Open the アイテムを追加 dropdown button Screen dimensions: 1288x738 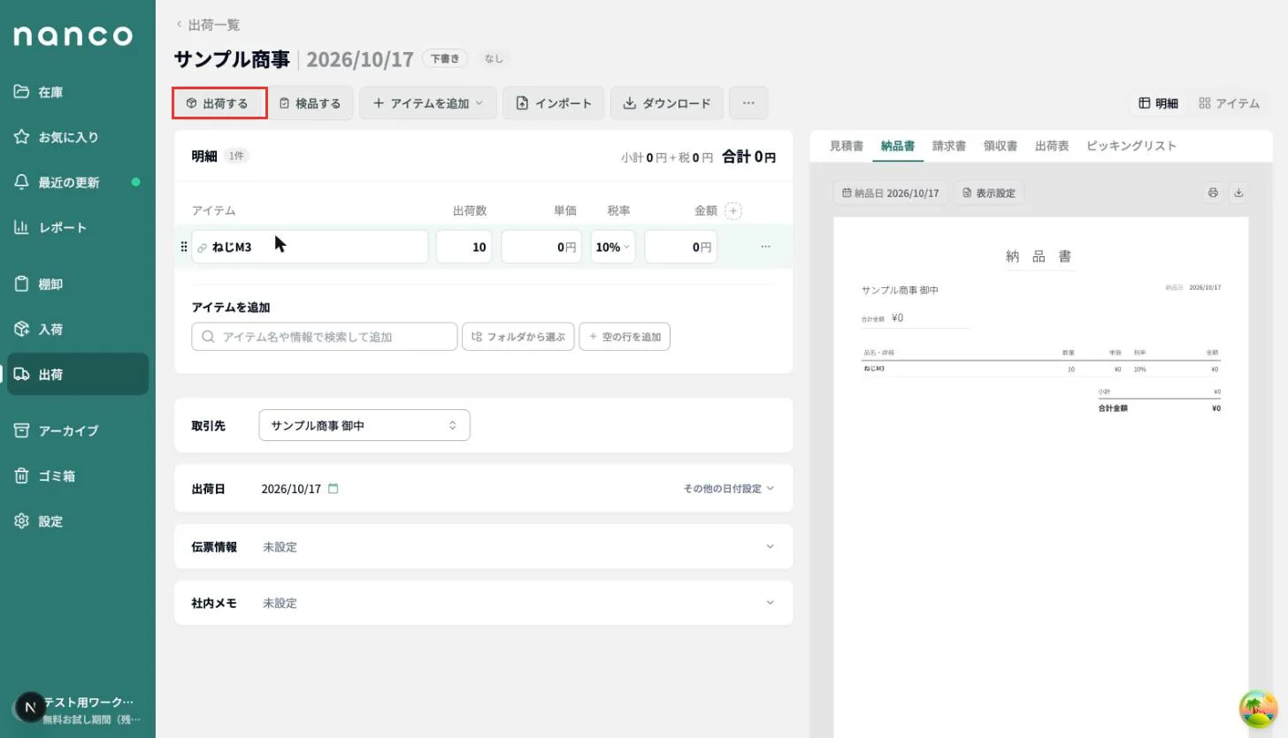tap(428, 103)
